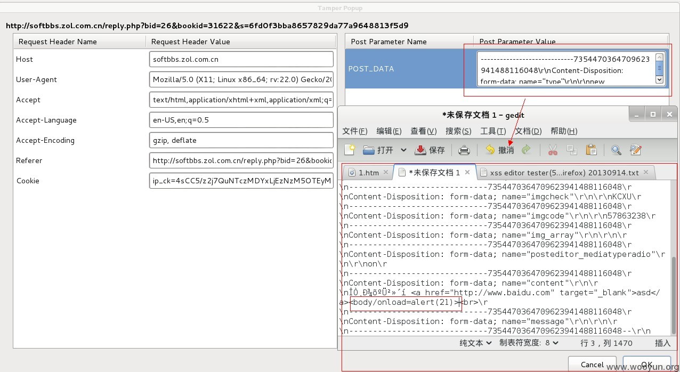Click Cancel in Tamper Popup
Image resolution: width=680 pixels, height=372 pixels.
592,365
